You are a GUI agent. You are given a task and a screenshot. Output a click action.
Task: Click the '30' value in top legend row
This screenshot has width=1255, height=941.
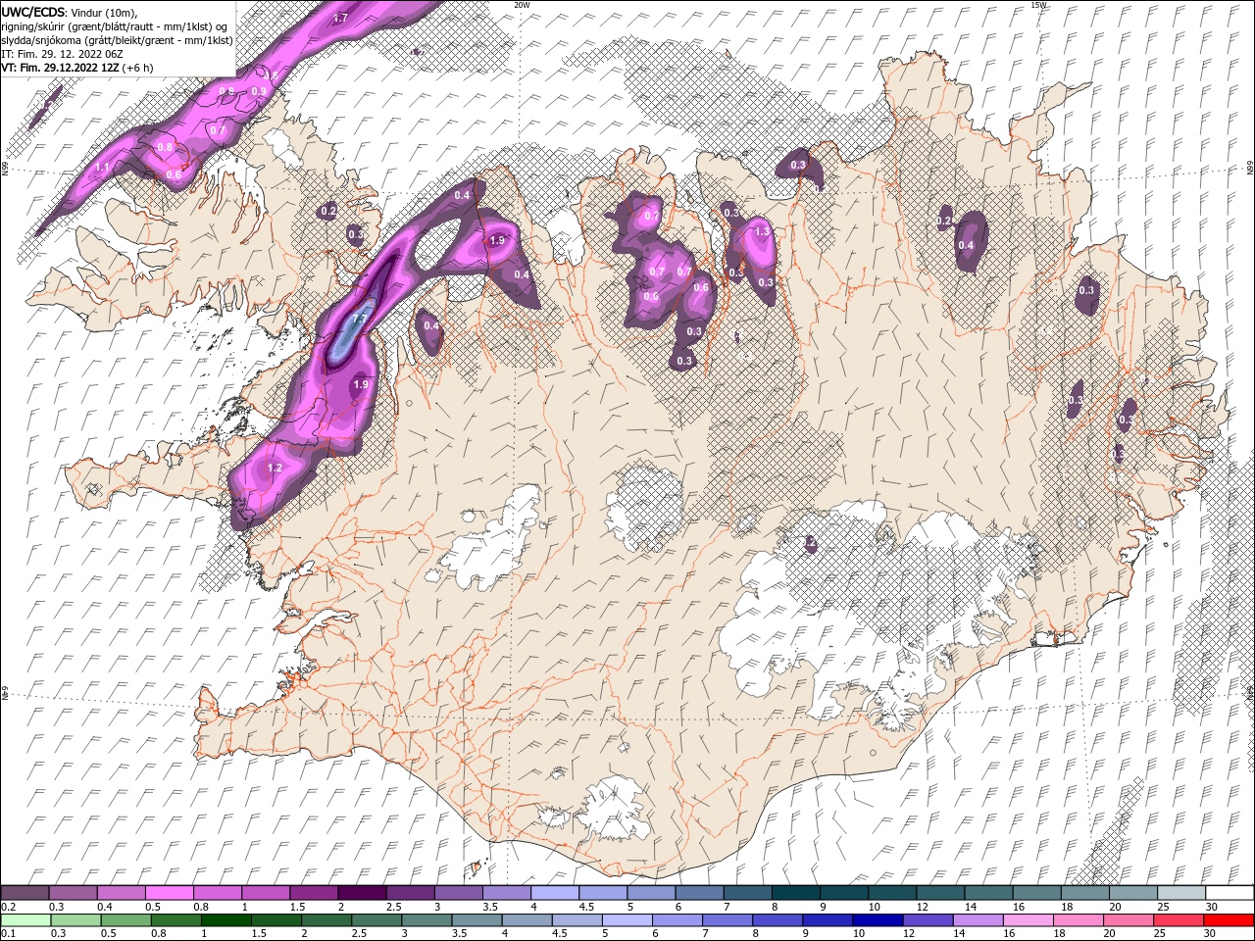[1212, 907]
